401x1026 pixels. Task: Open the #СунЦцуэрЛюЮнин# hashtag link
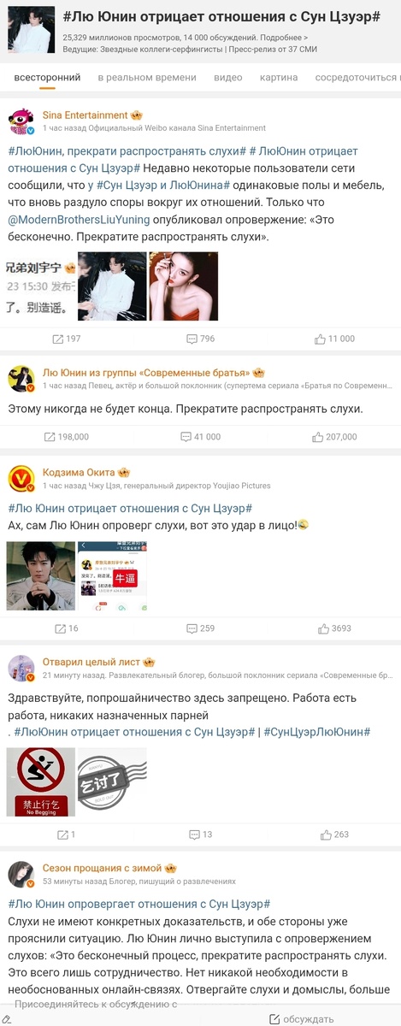[316, 732]
